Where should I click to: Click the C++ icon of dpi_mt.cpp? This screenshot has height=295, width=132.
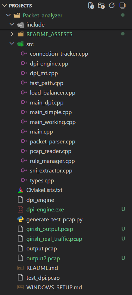[x=24, y=73]
